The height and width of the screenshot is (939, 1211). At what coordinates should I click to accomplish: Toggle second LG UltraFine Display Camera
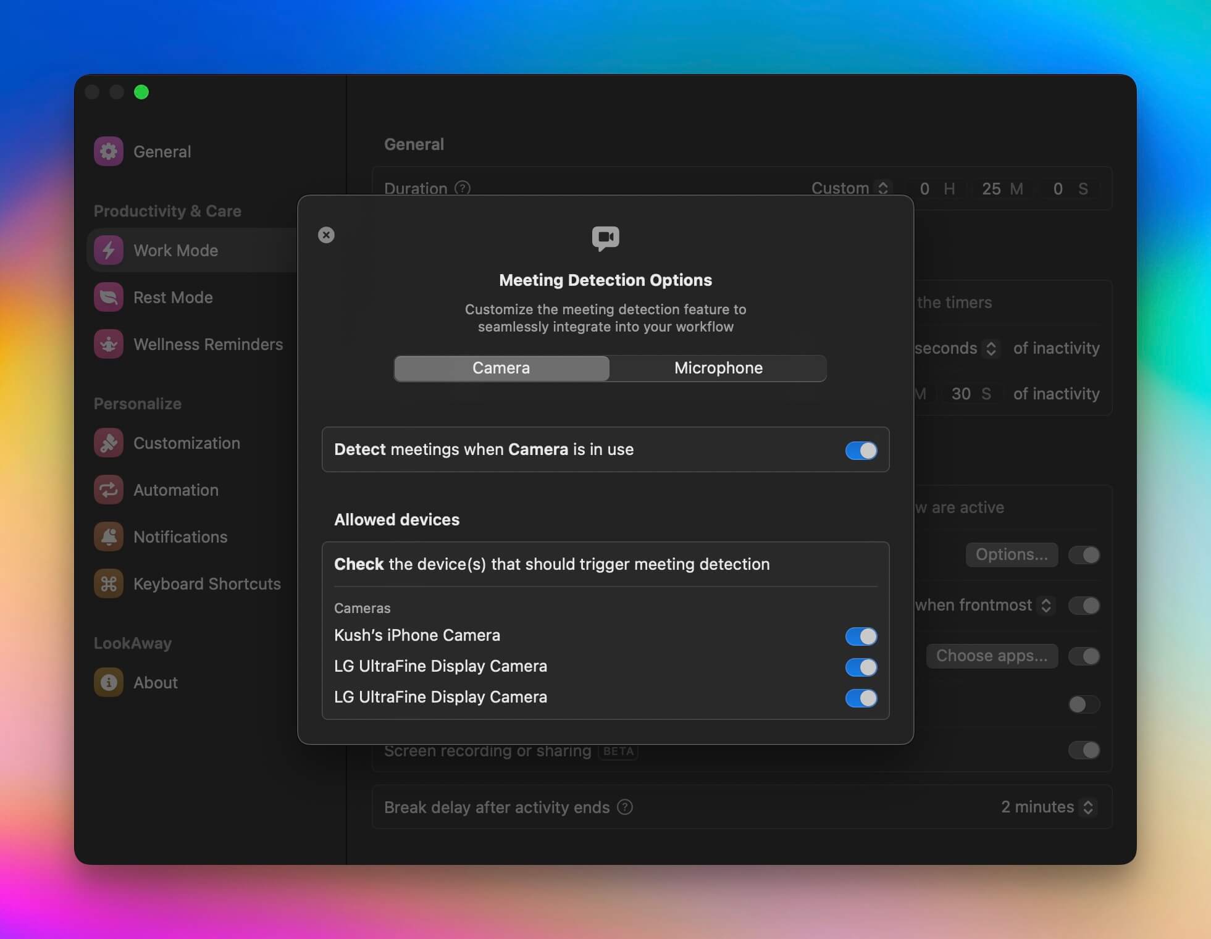point(860,698)
